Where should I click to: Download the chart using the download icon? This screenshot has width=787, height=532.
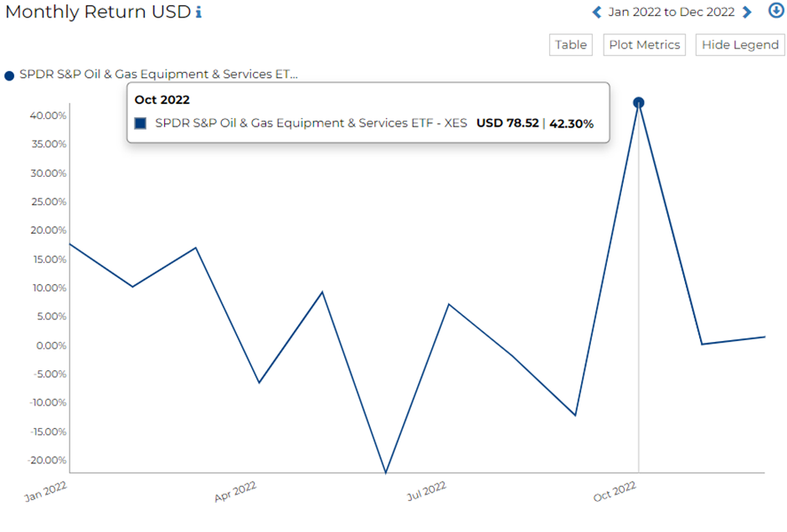[776, 10]
